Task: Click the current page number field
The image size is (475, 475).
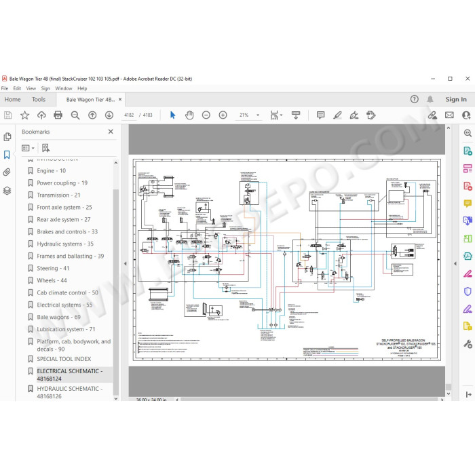Action: point(129,115)
